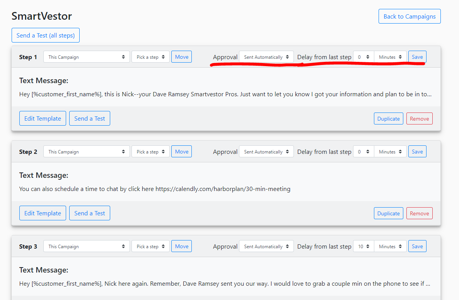Click Step 2 Calendly scheduling message text
The width and height of the screenshot is (459, 300).
click(155, 189)
